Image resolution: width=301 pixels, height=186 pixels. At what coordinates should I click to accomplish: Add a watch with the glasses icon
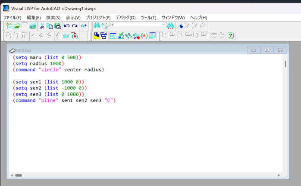tap(66, 36)
